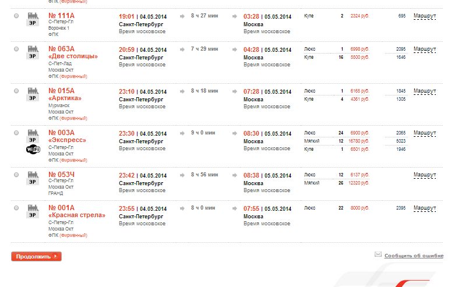Click the envelope icon beside the error report link
The image size is (472, 287).
point(378,254)
